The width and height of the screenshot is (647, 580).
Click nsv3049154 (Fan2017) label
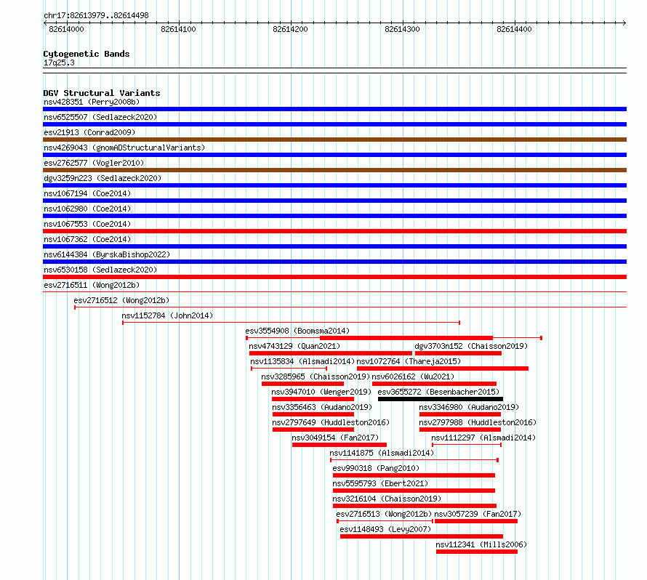click(x=335, y=438)
